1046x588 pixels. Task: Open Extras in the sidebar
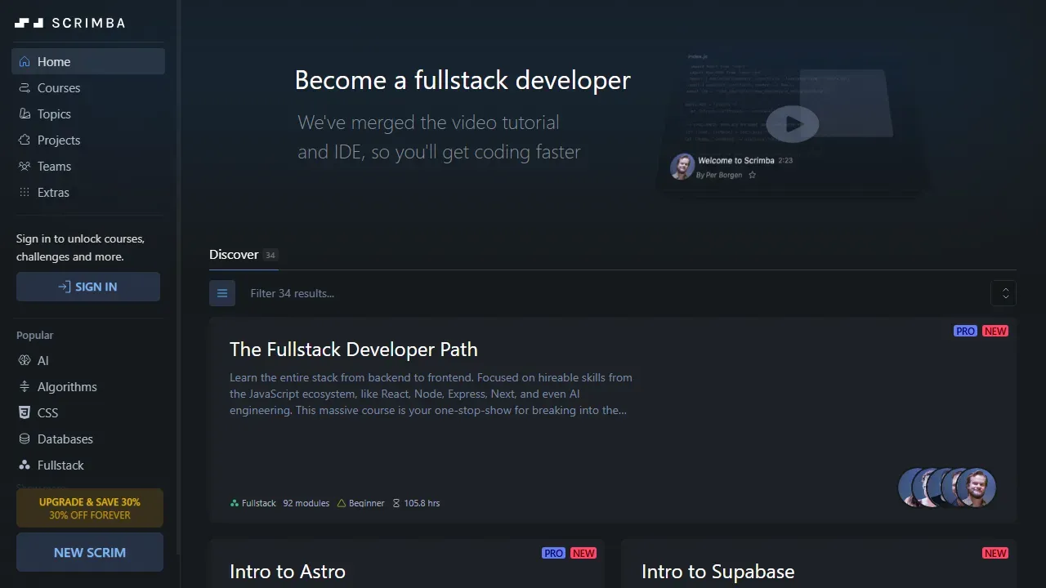tap(88, 192)
